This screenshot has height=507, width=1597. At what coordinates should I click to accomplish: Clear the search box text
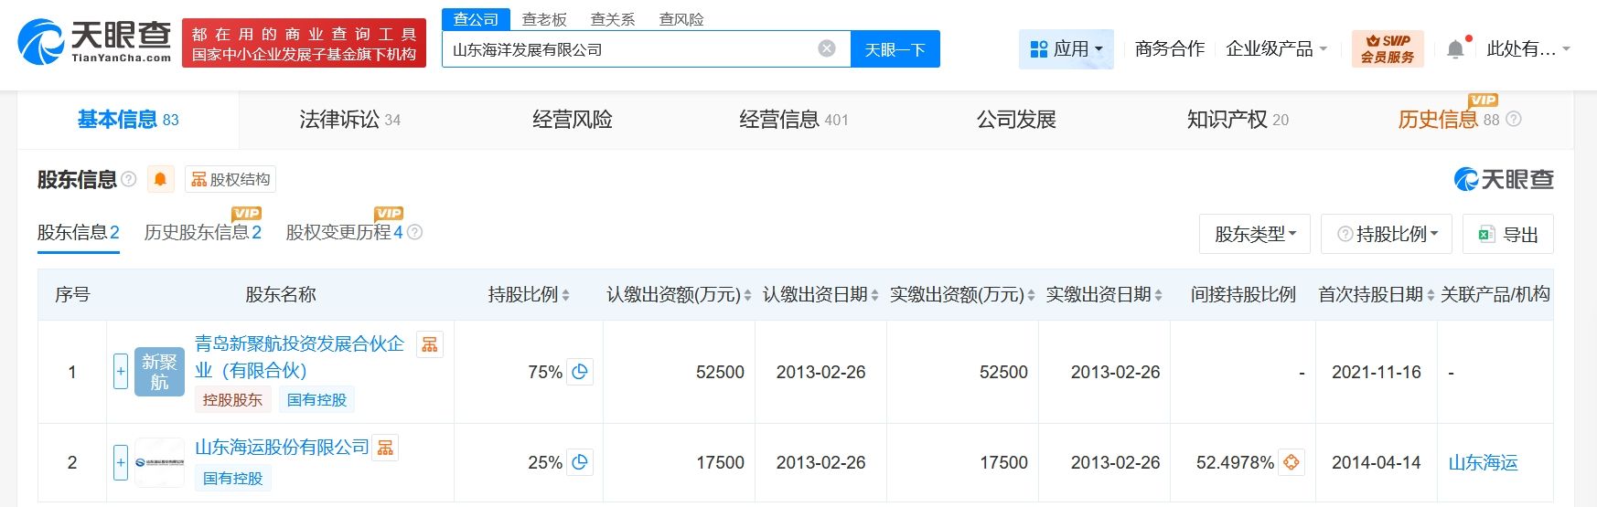(x=827, y=48)
